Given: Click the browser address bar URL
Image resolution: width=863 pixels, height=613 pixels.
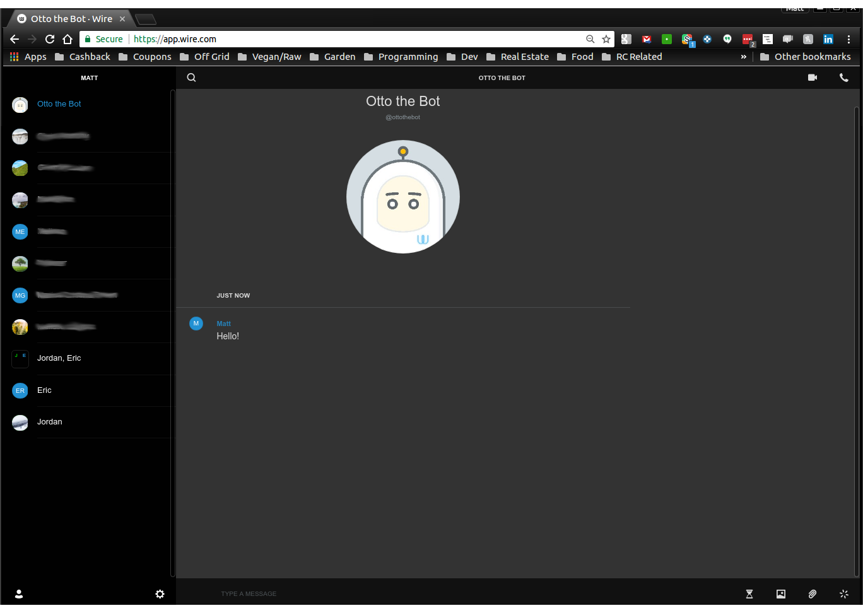Looking at the screenshot, I should coord(175,39).
